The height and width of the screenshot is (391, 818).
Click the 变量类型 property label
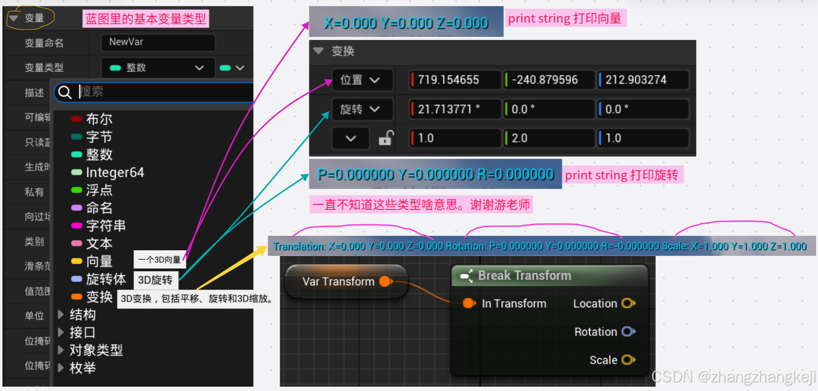(44, 68)
